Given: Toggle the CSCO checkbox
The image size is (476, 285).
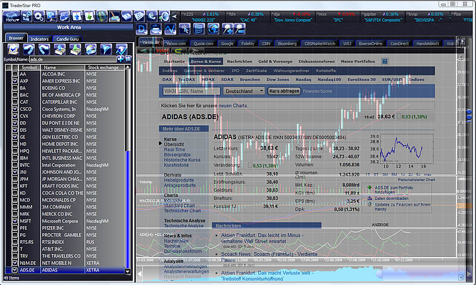Looking at the screenshot, I should point(15,109).
